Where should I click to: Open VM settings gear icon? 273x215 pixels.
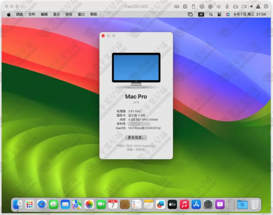[266, 6]
